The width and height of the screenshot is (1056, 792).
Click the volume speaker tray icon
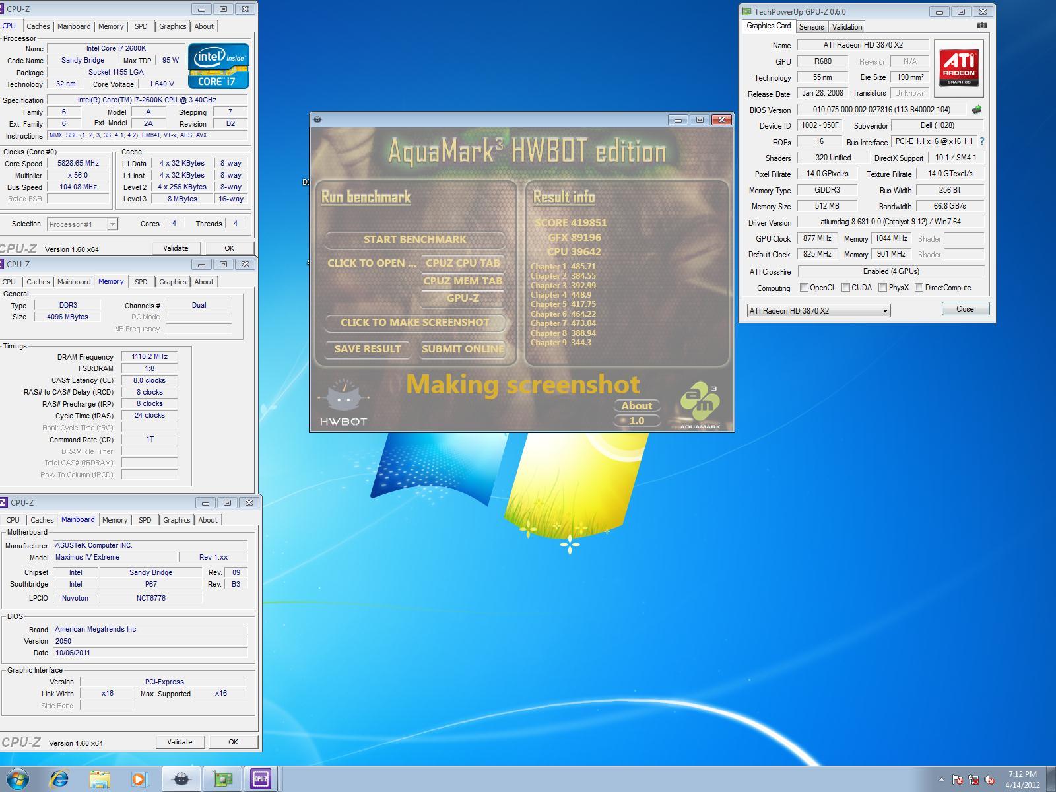[x=989, y=779]
